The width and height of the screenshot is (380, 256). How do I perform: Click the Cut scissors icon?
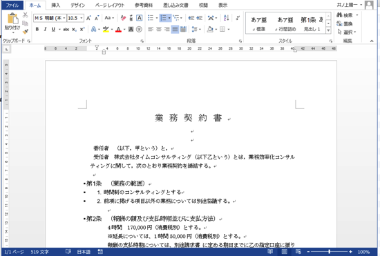[x=25, y=15]
